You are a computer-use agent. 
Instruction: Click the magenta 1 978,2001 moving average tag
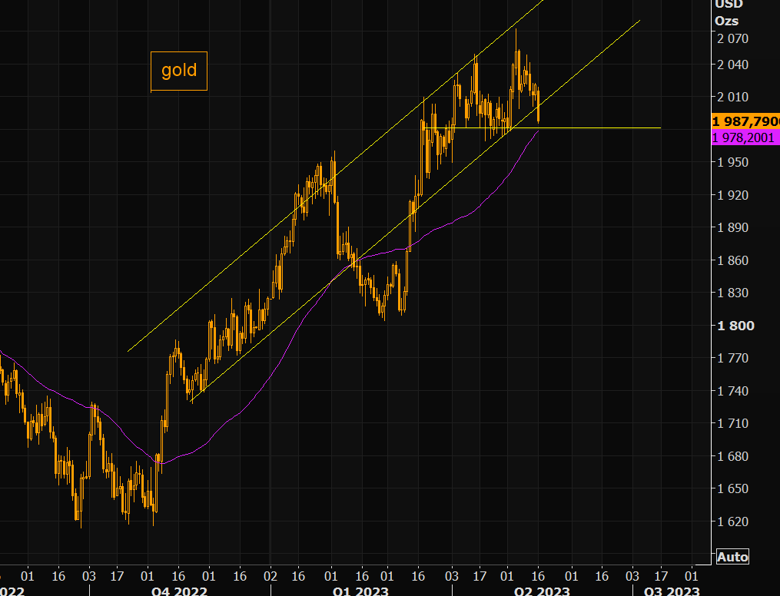[x=745, y=137]
